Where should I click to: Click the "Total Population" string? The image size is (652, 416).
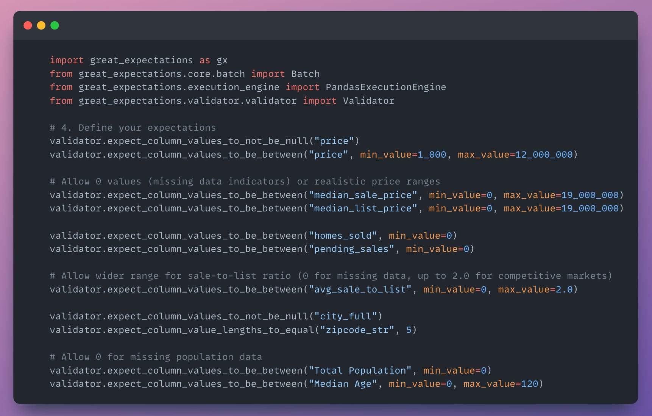point(360,371)
